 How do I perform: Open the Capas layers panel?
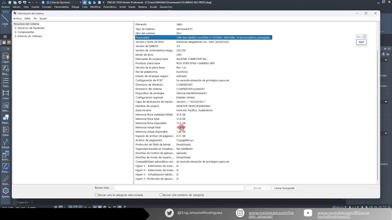point(6,58)
